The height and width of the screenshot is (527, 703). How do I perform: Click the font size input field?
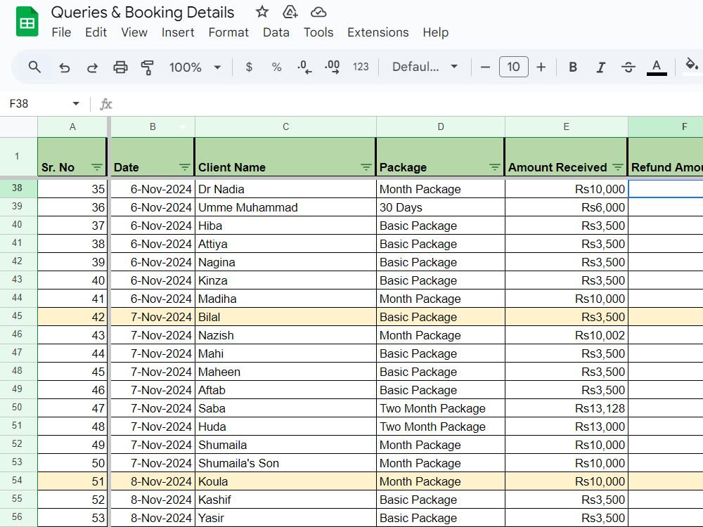tap(513, 67)
